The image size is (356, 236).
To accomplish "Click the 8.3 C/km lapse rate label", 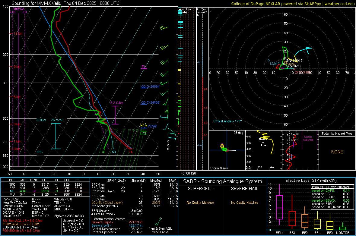I will [117, 103].
